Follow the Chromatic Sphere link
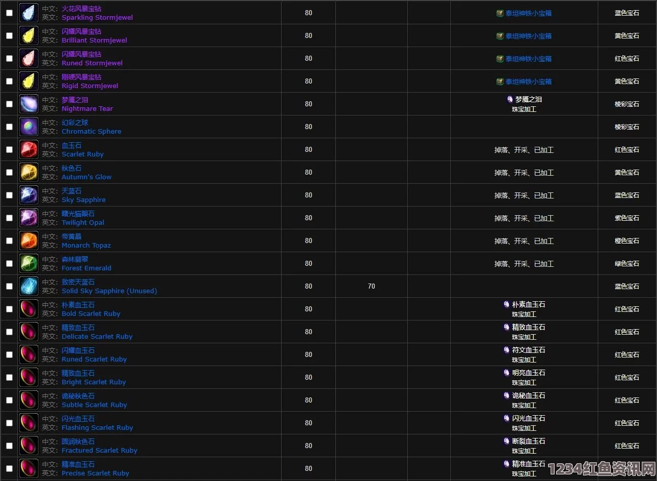Viewport: 657px width, 481px height. tap(91, 131)
